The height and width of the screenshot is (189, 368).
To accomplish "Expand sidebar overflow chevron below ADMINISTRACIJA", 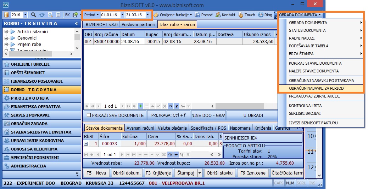I will (77, 173).
